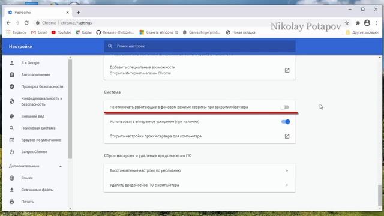The height and width of the screenshot is (216, 384).
Task: Expand Удалить вредоносное ПО с компьютера
Action: click(200, 185)
